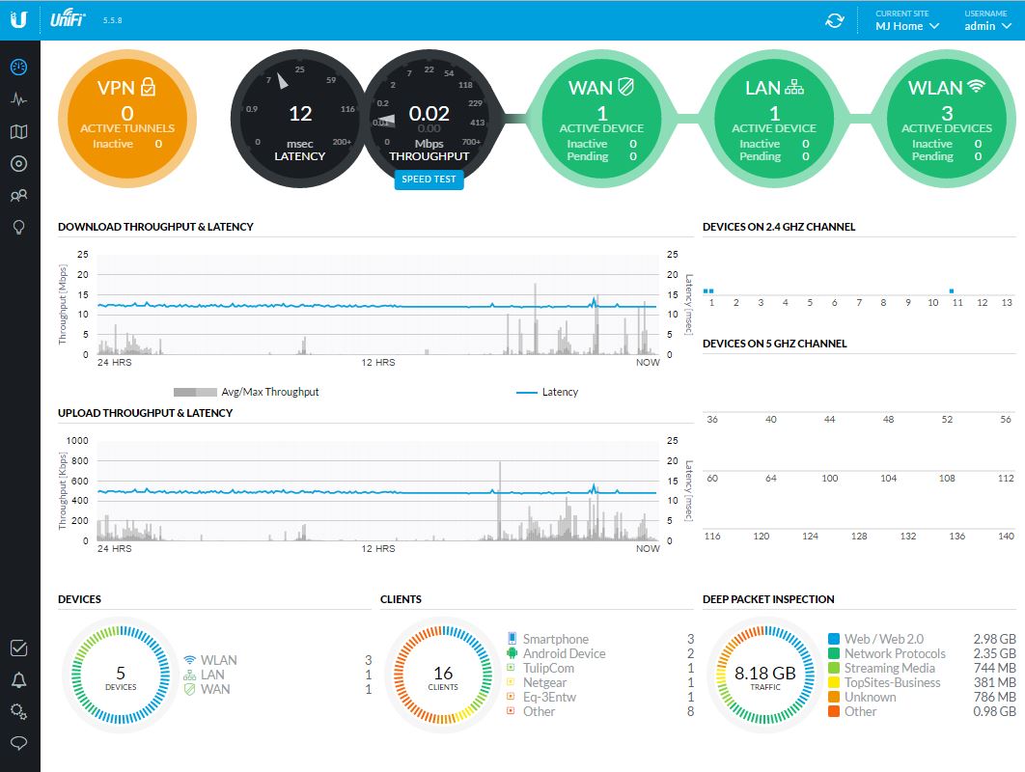Click the Network Protocols green swatch
The image size is (1025, 772).
click(x=834, y=653)
